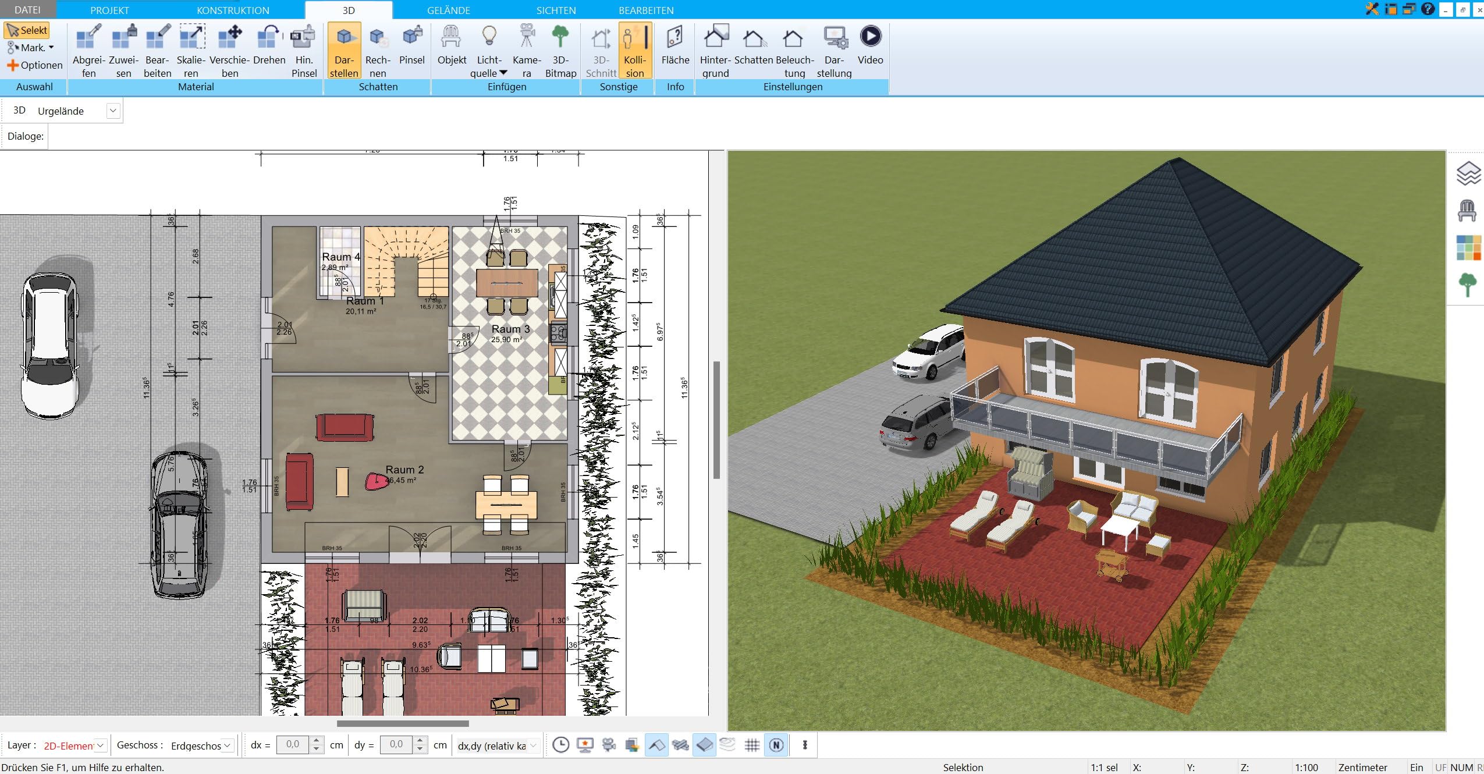Open the plants catalog in right sidebar

(x=1467, y=285)
